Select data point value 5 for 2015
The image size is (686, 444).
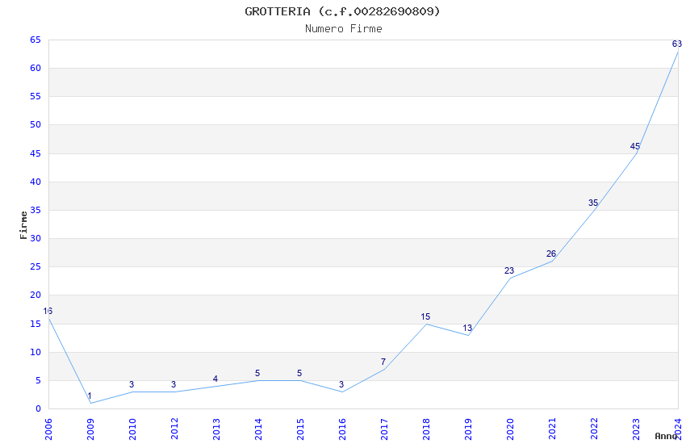click(299, 373)
